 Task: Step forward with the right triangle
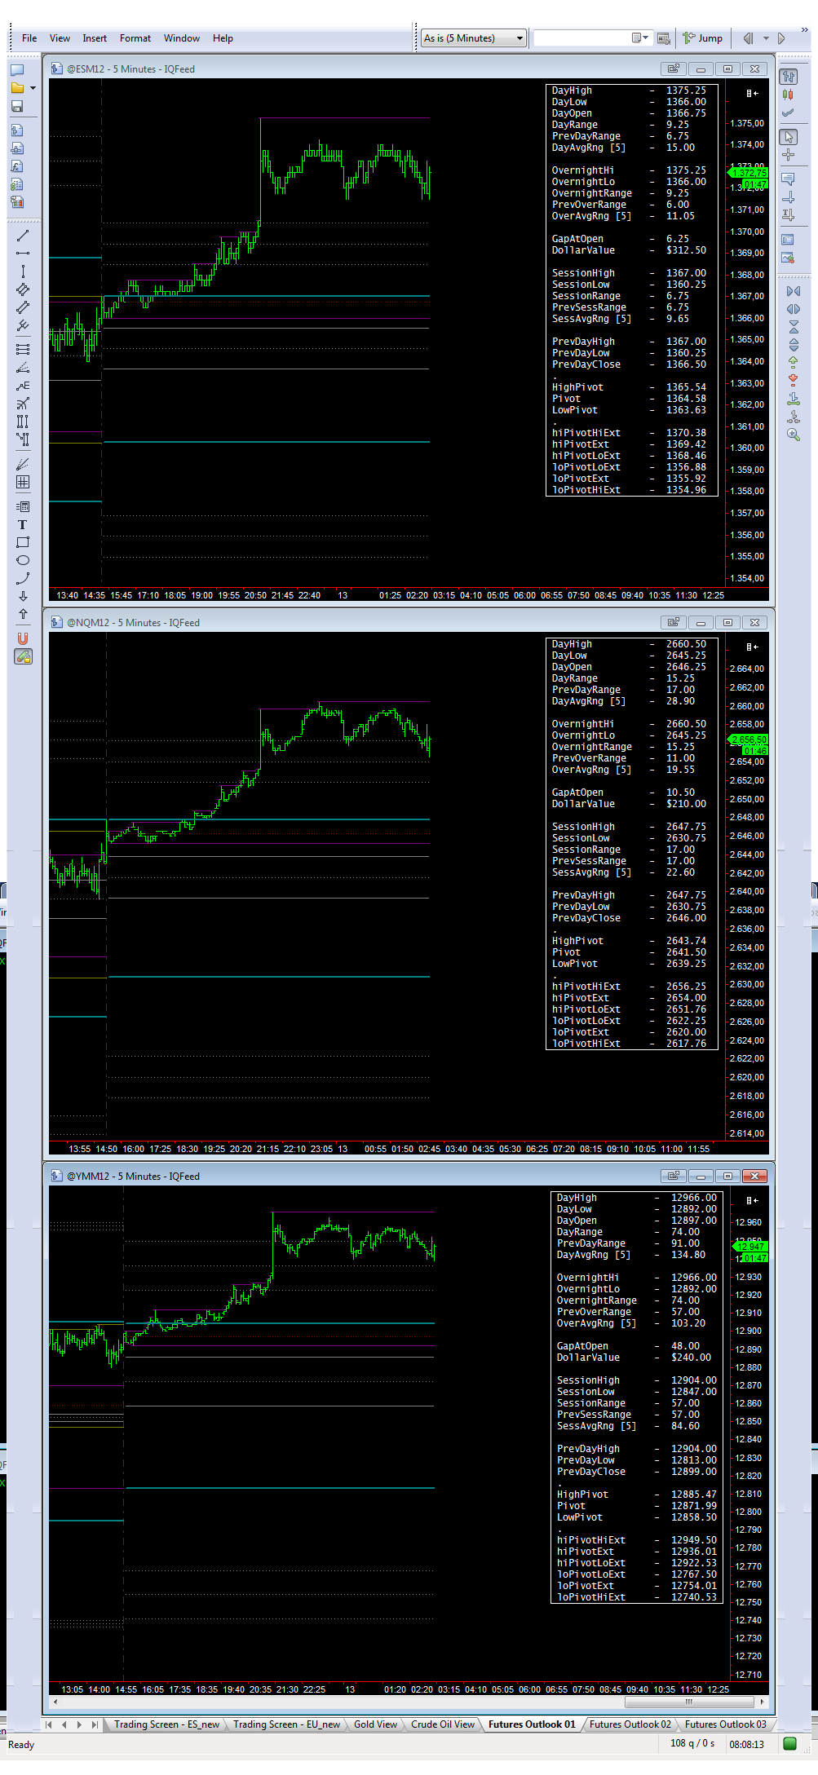[x=781, y=38]
